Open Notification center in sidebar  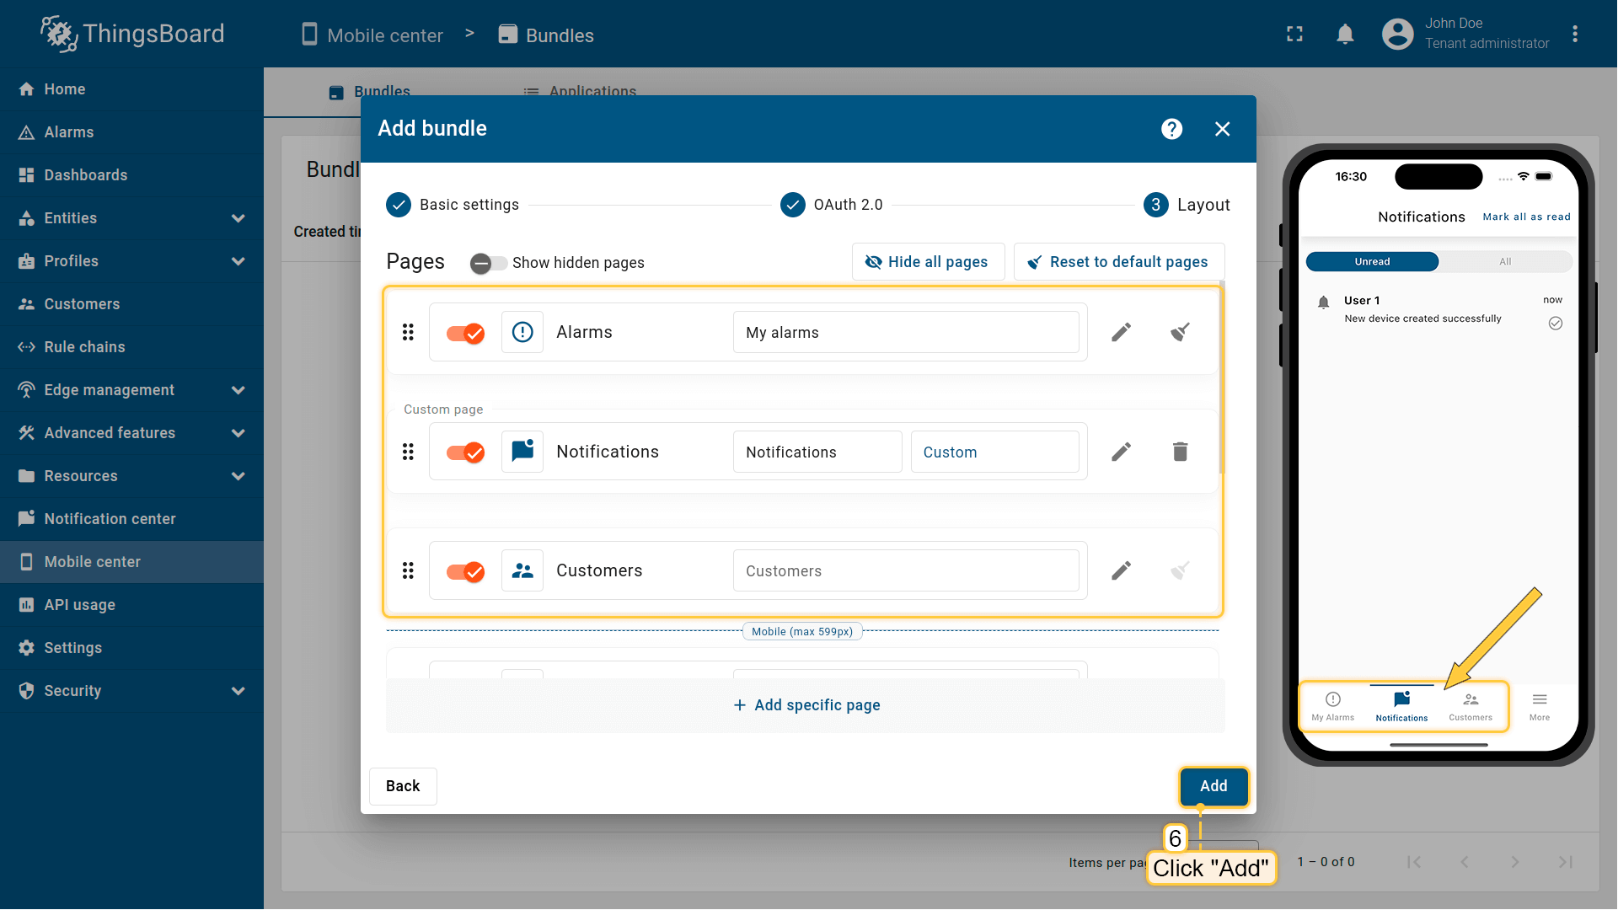pyautogui.click(x=110, y=519)
